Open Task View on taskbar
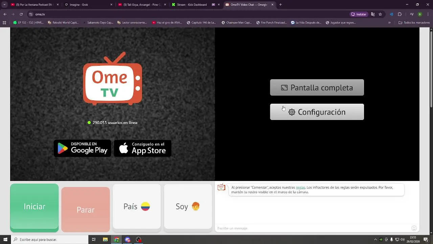The width and height of the screenshot is (433, 244). pyautogui.click(x=94, y=240)
